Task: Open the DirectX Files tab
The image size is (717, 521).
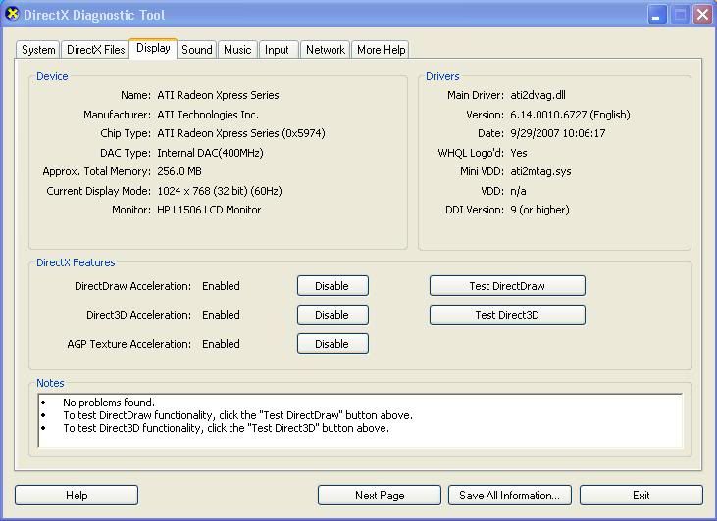Action: [95, 50]
